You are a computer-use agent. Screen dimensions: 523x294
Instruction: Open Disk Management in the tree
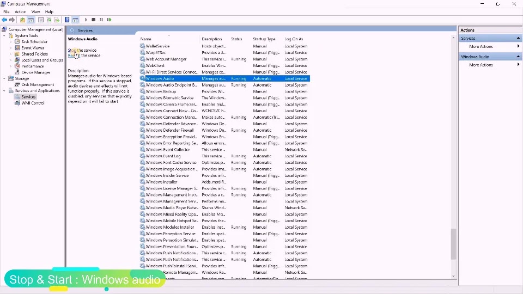point(38,85)
